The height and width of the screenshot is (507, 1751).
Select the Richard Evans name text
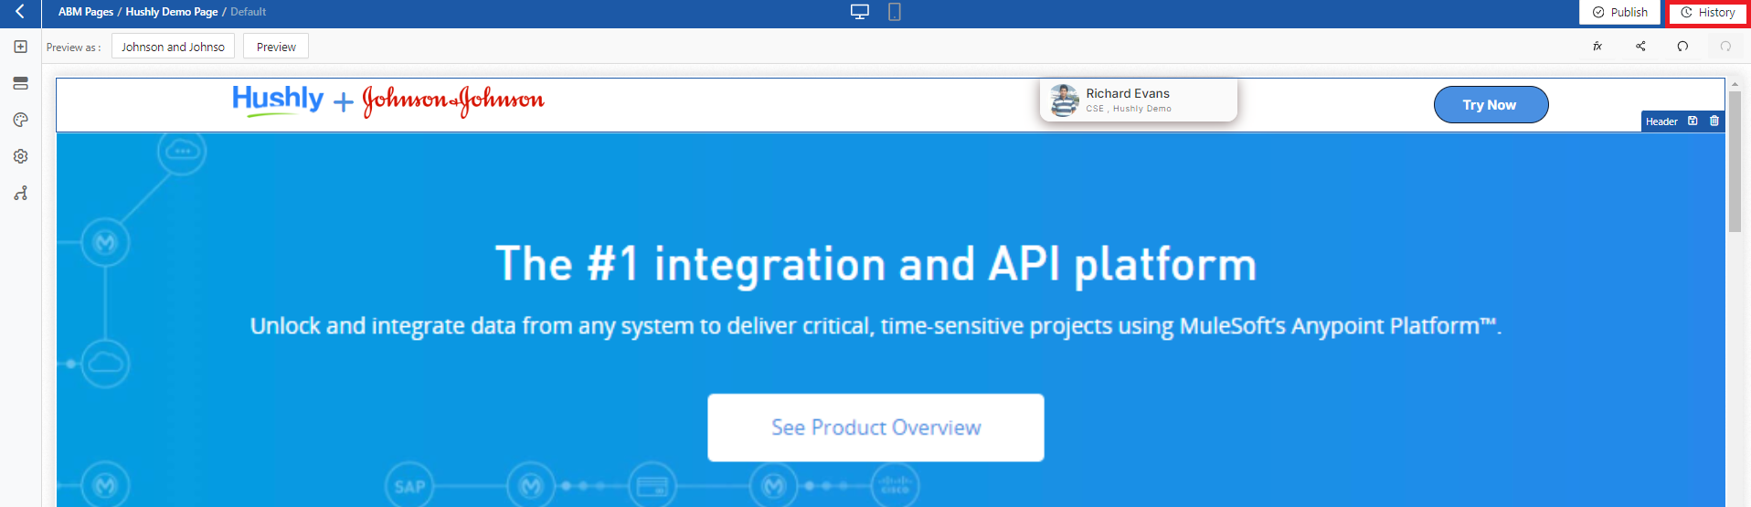click(1128, 93)
